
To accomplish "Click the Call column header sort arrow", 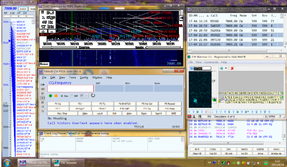I will tap(208, 16).
